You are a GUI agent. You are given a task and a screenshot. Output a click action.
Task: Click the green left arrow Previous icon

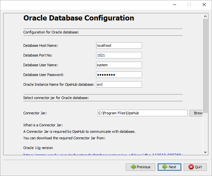click(133, 167)
